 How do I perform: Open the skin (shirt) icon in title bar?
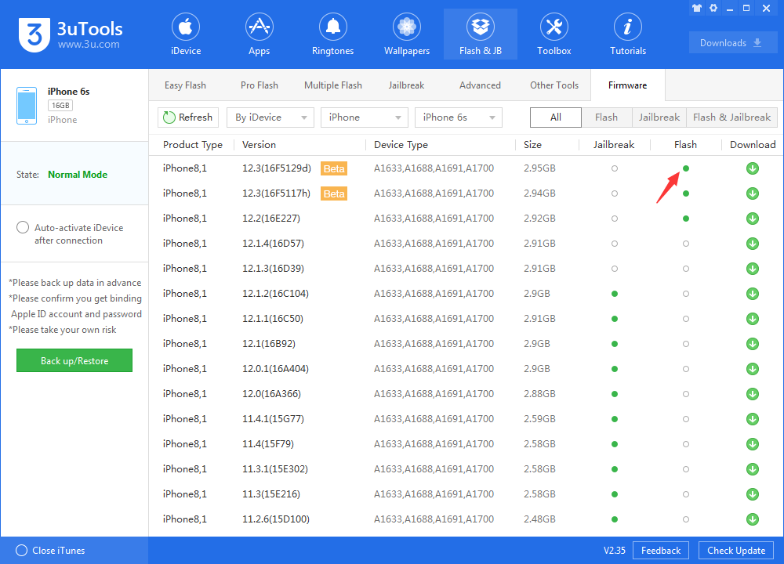pyautogui.click(x=697, y=8)
